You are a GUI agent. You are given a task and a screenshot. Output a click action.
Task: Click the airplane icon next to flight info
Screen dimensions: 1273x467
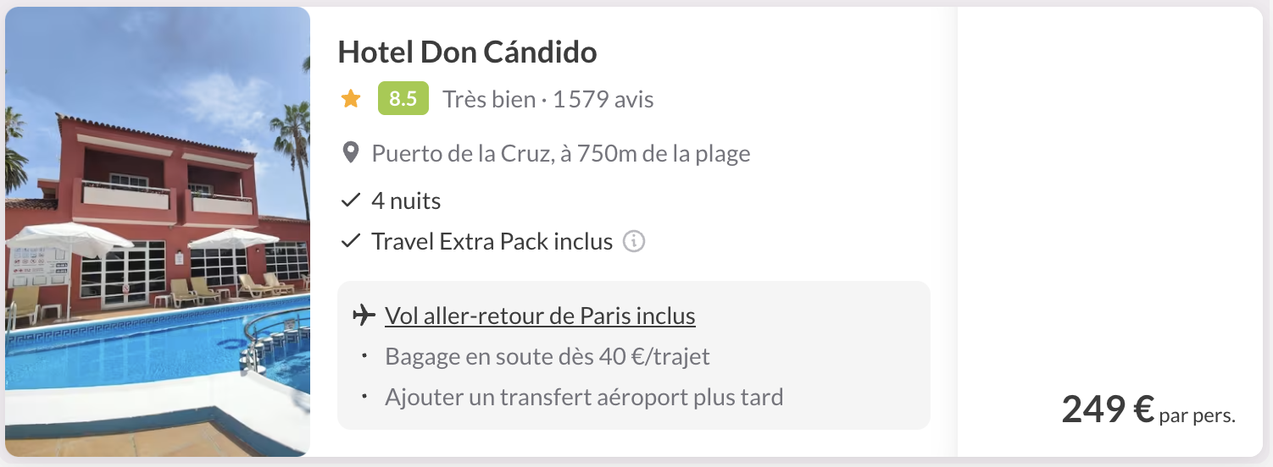(x=364, y=316)
